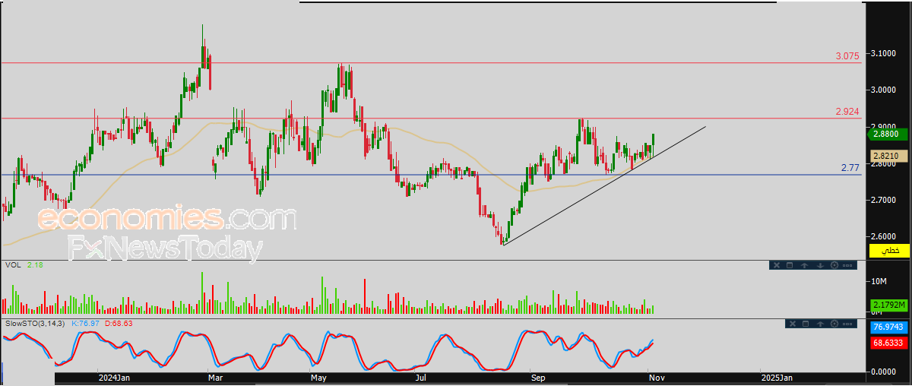Click the 2.7000 price axis label
This screenshot has width=912, height=386.
(x=884, y=200)
